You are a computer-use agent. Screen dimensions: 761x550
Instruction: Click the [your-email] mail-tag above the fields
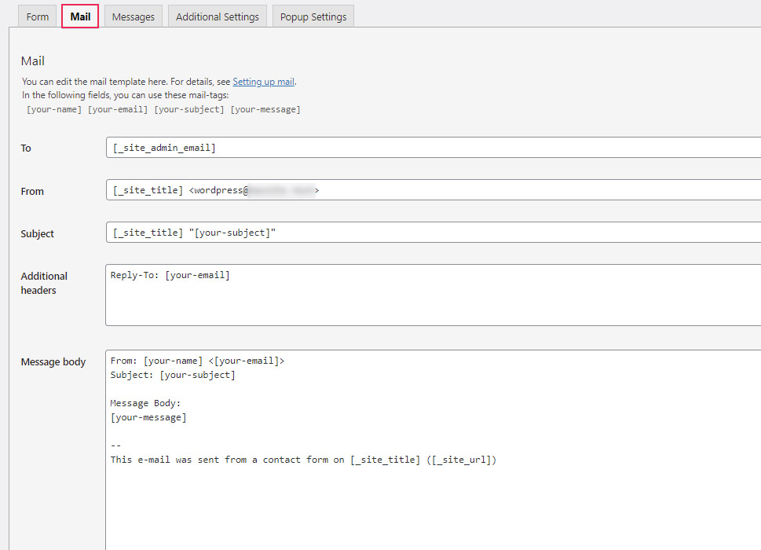118,109
